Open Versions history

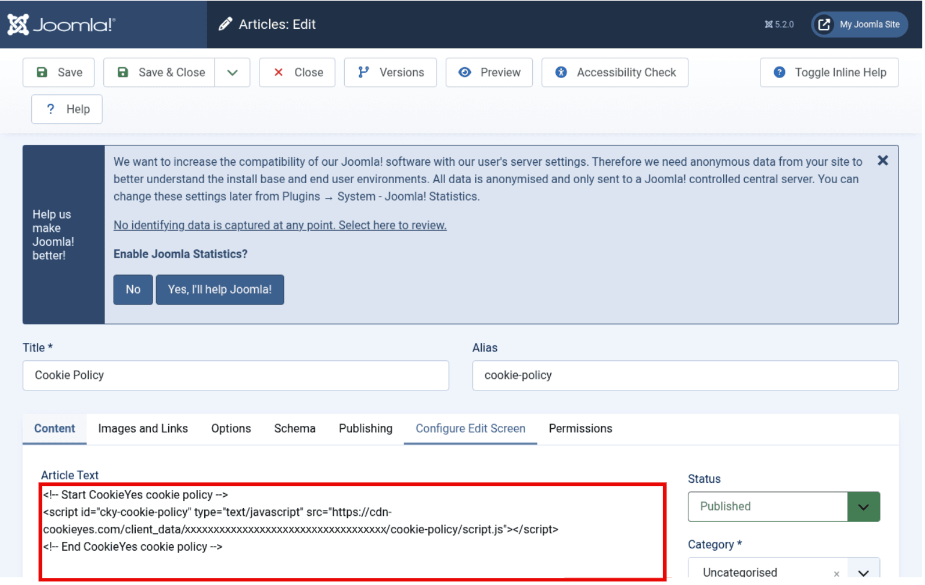tap(390, 73)
